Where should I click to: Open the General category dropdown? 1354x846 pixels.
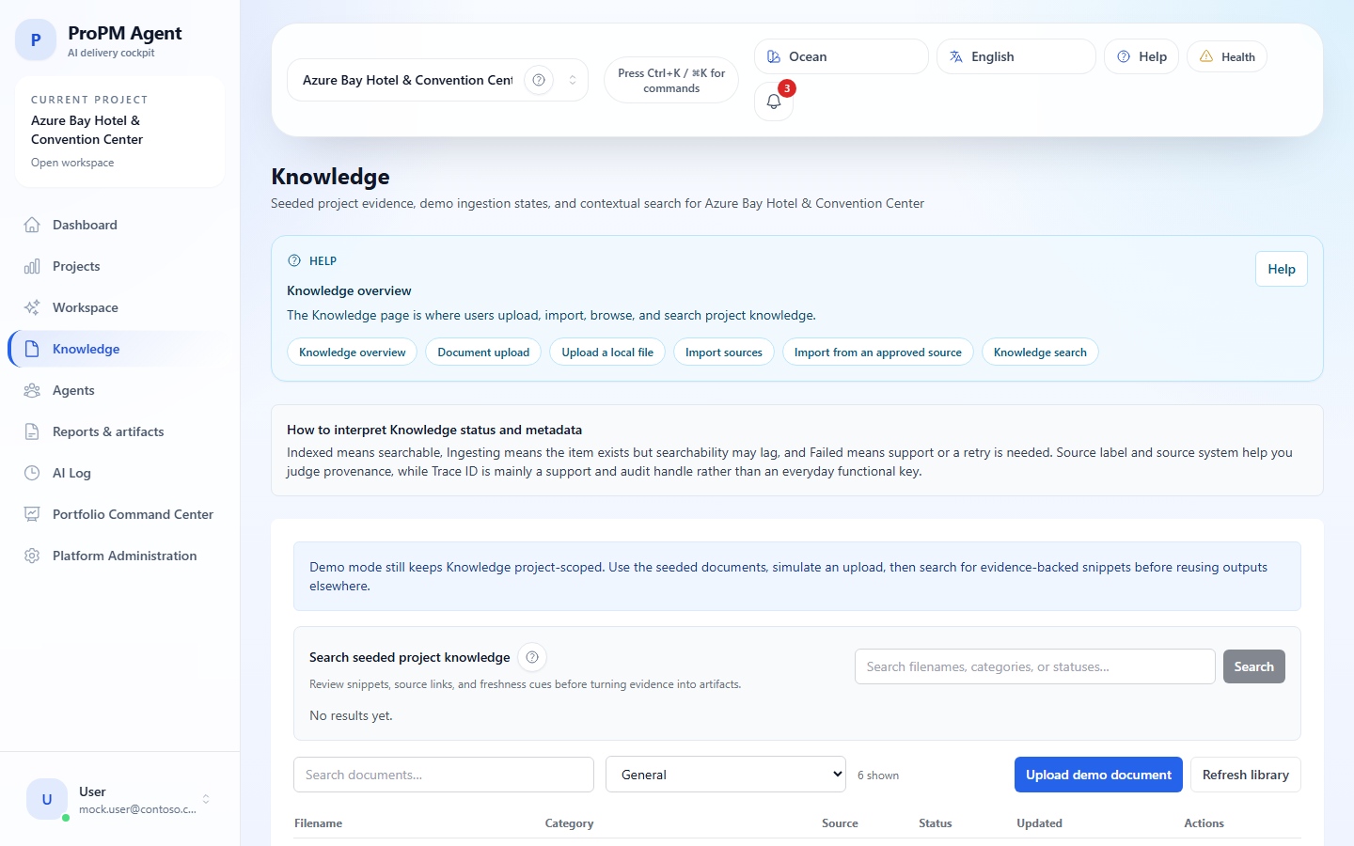click(x=725, y=775)
